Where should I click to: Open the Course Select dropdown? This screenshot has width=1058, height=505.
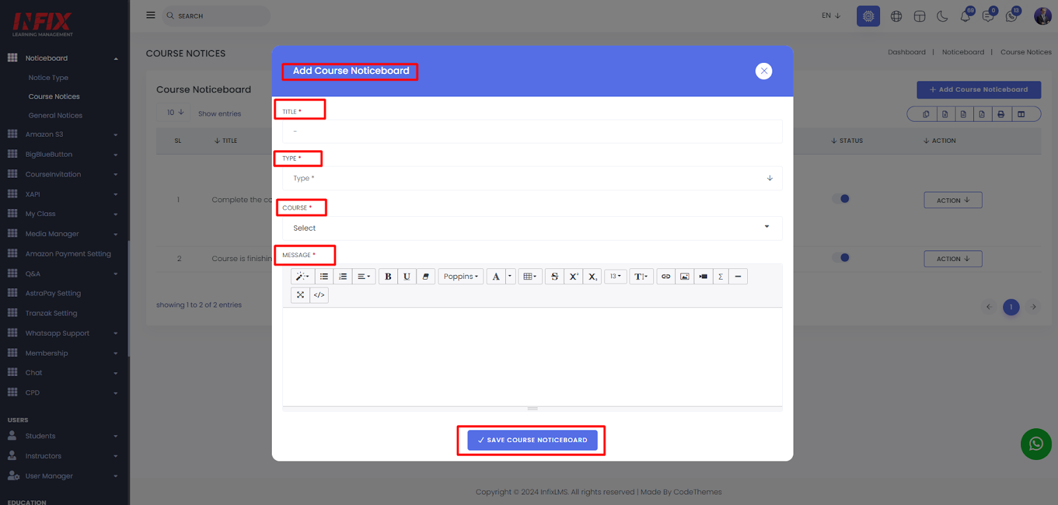pyautogui.click(x=532, y=228)
